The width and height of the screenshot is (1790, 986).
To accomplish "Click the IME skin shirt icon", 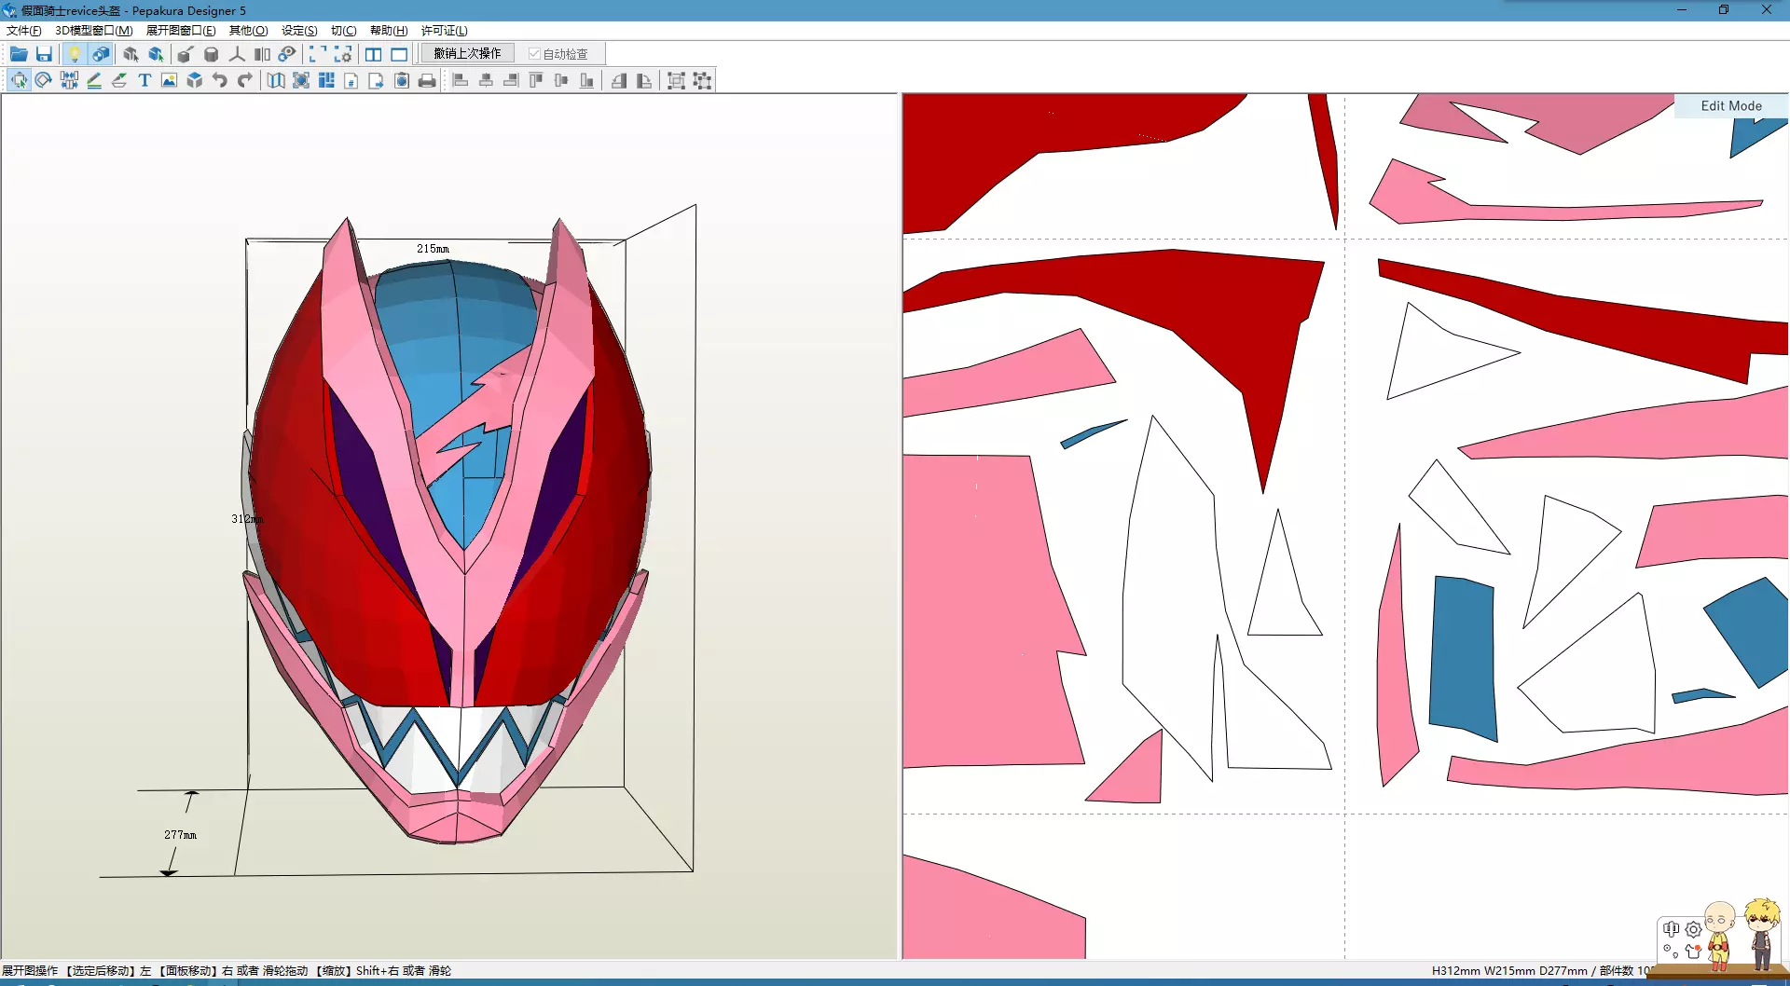I will point(1693,952).
